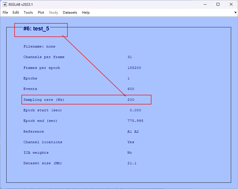The image size is (238, 189).
Task: Click the dataset title '#6: test_5'
Action: pyautogui.click(x=36, y=28)
